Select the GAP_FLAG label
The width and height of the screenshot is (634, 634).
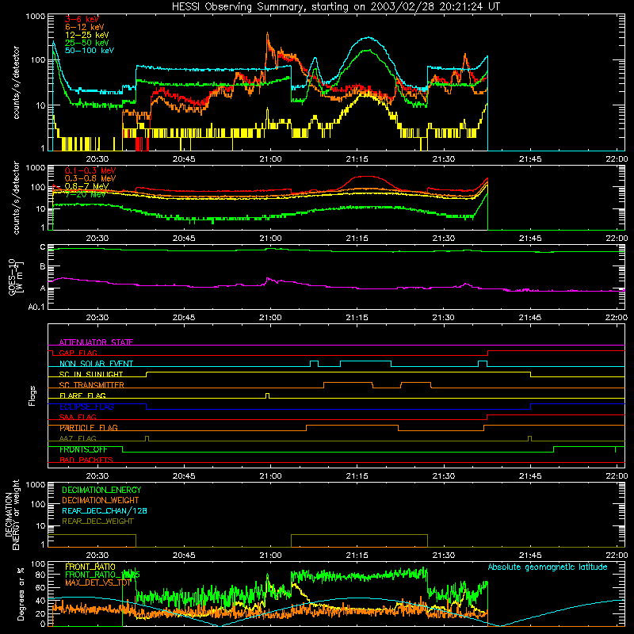point(78,353)
